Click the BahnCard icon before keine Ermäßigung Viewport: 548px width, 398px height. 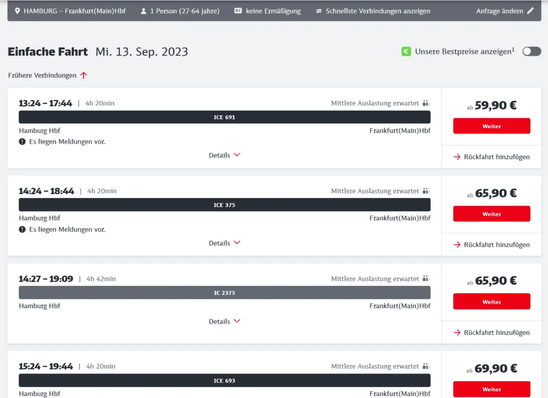tap(238, 10)
